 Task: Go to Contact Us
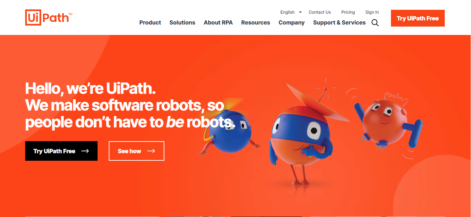pyautogui.click(x=320, y=12)
